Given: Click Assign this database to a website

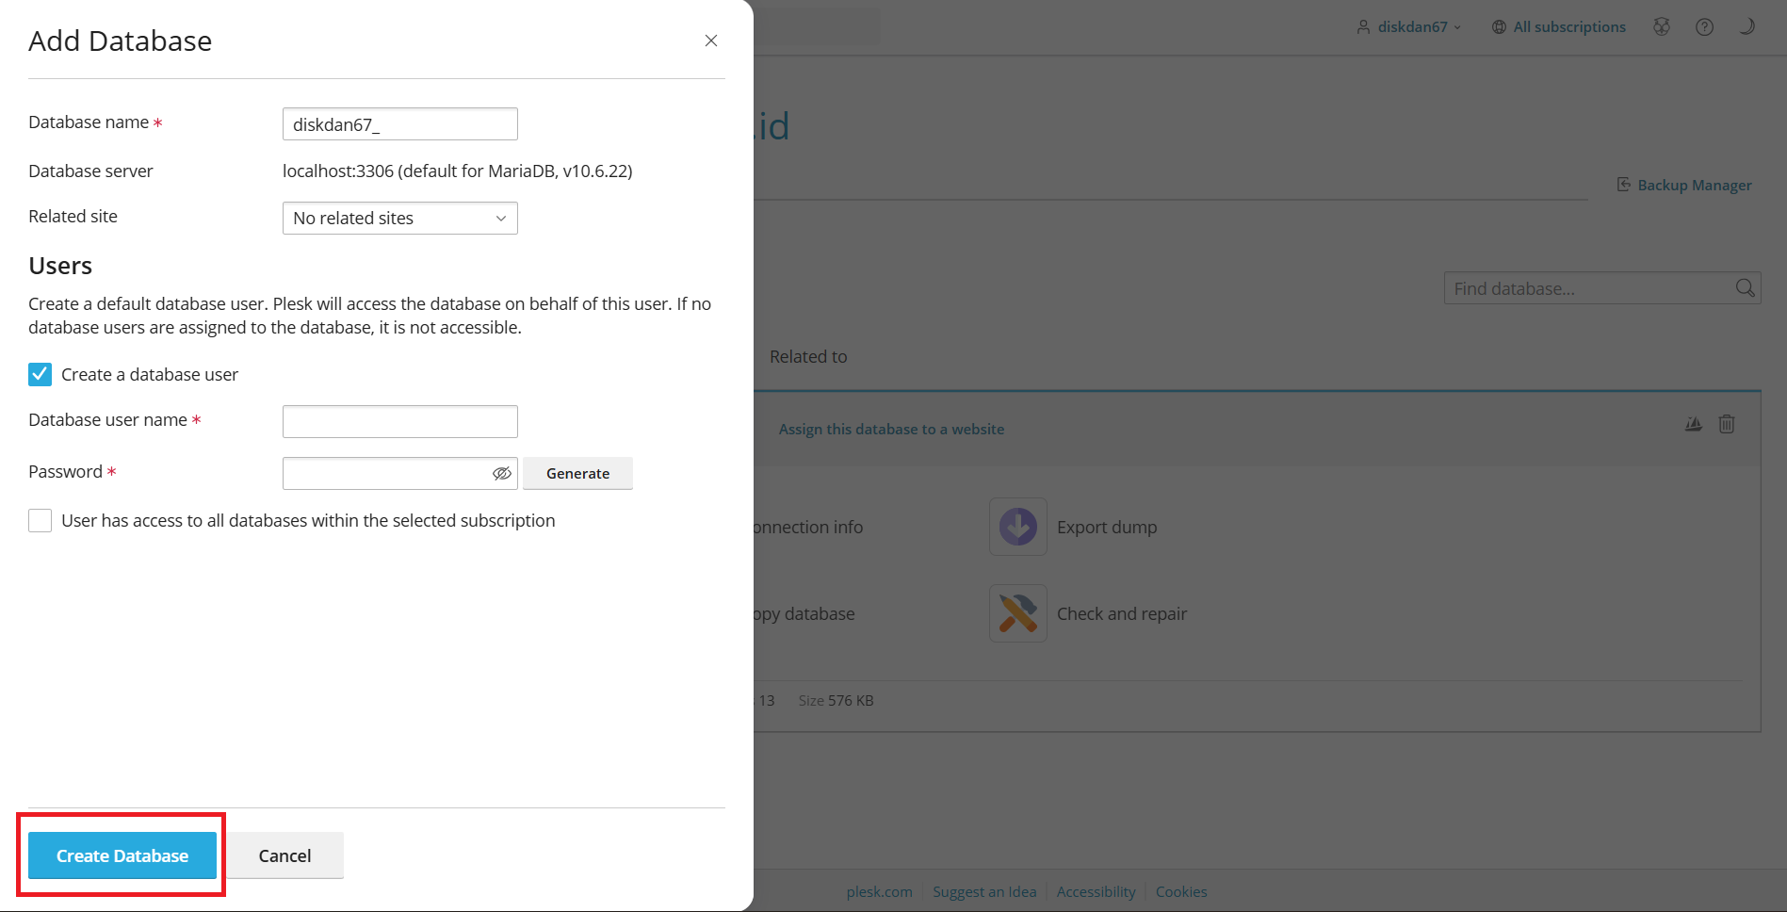Looking at the screenshot, I should point(891,430).
